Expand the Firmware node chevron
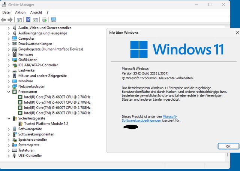 click(x=9, y=55)
